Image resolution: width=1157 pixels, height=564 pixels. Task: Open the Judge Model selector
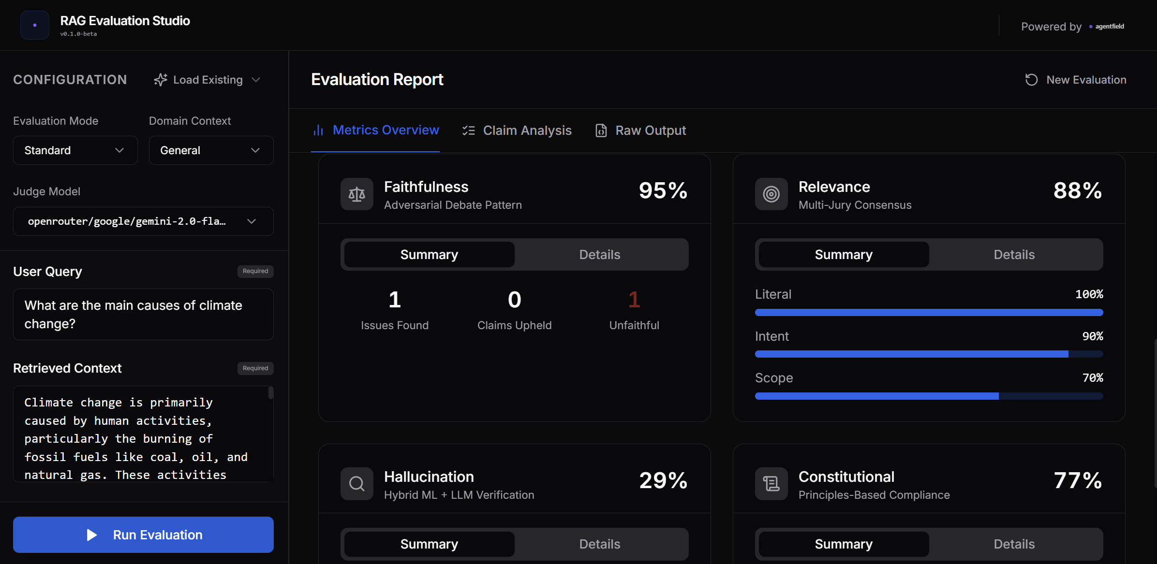(143, 221)
